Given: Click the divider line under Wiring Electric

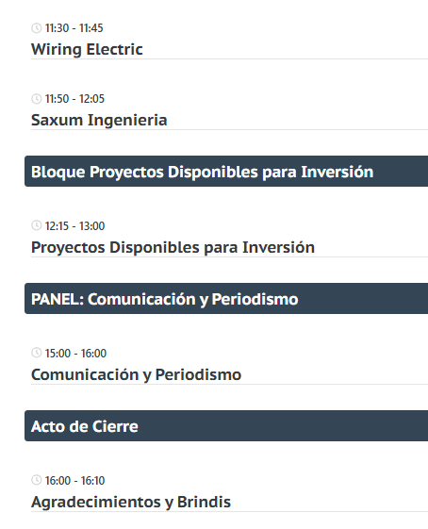Looking at the screenshot, I should [x=229, y=59].
